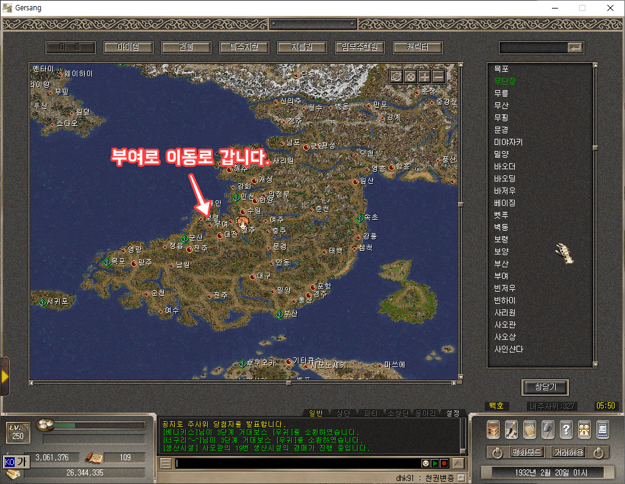This screenshot has height=484, width=625.
Task: Toggle the 거래허용 trade allow button
Action: [x=568, y=452]
